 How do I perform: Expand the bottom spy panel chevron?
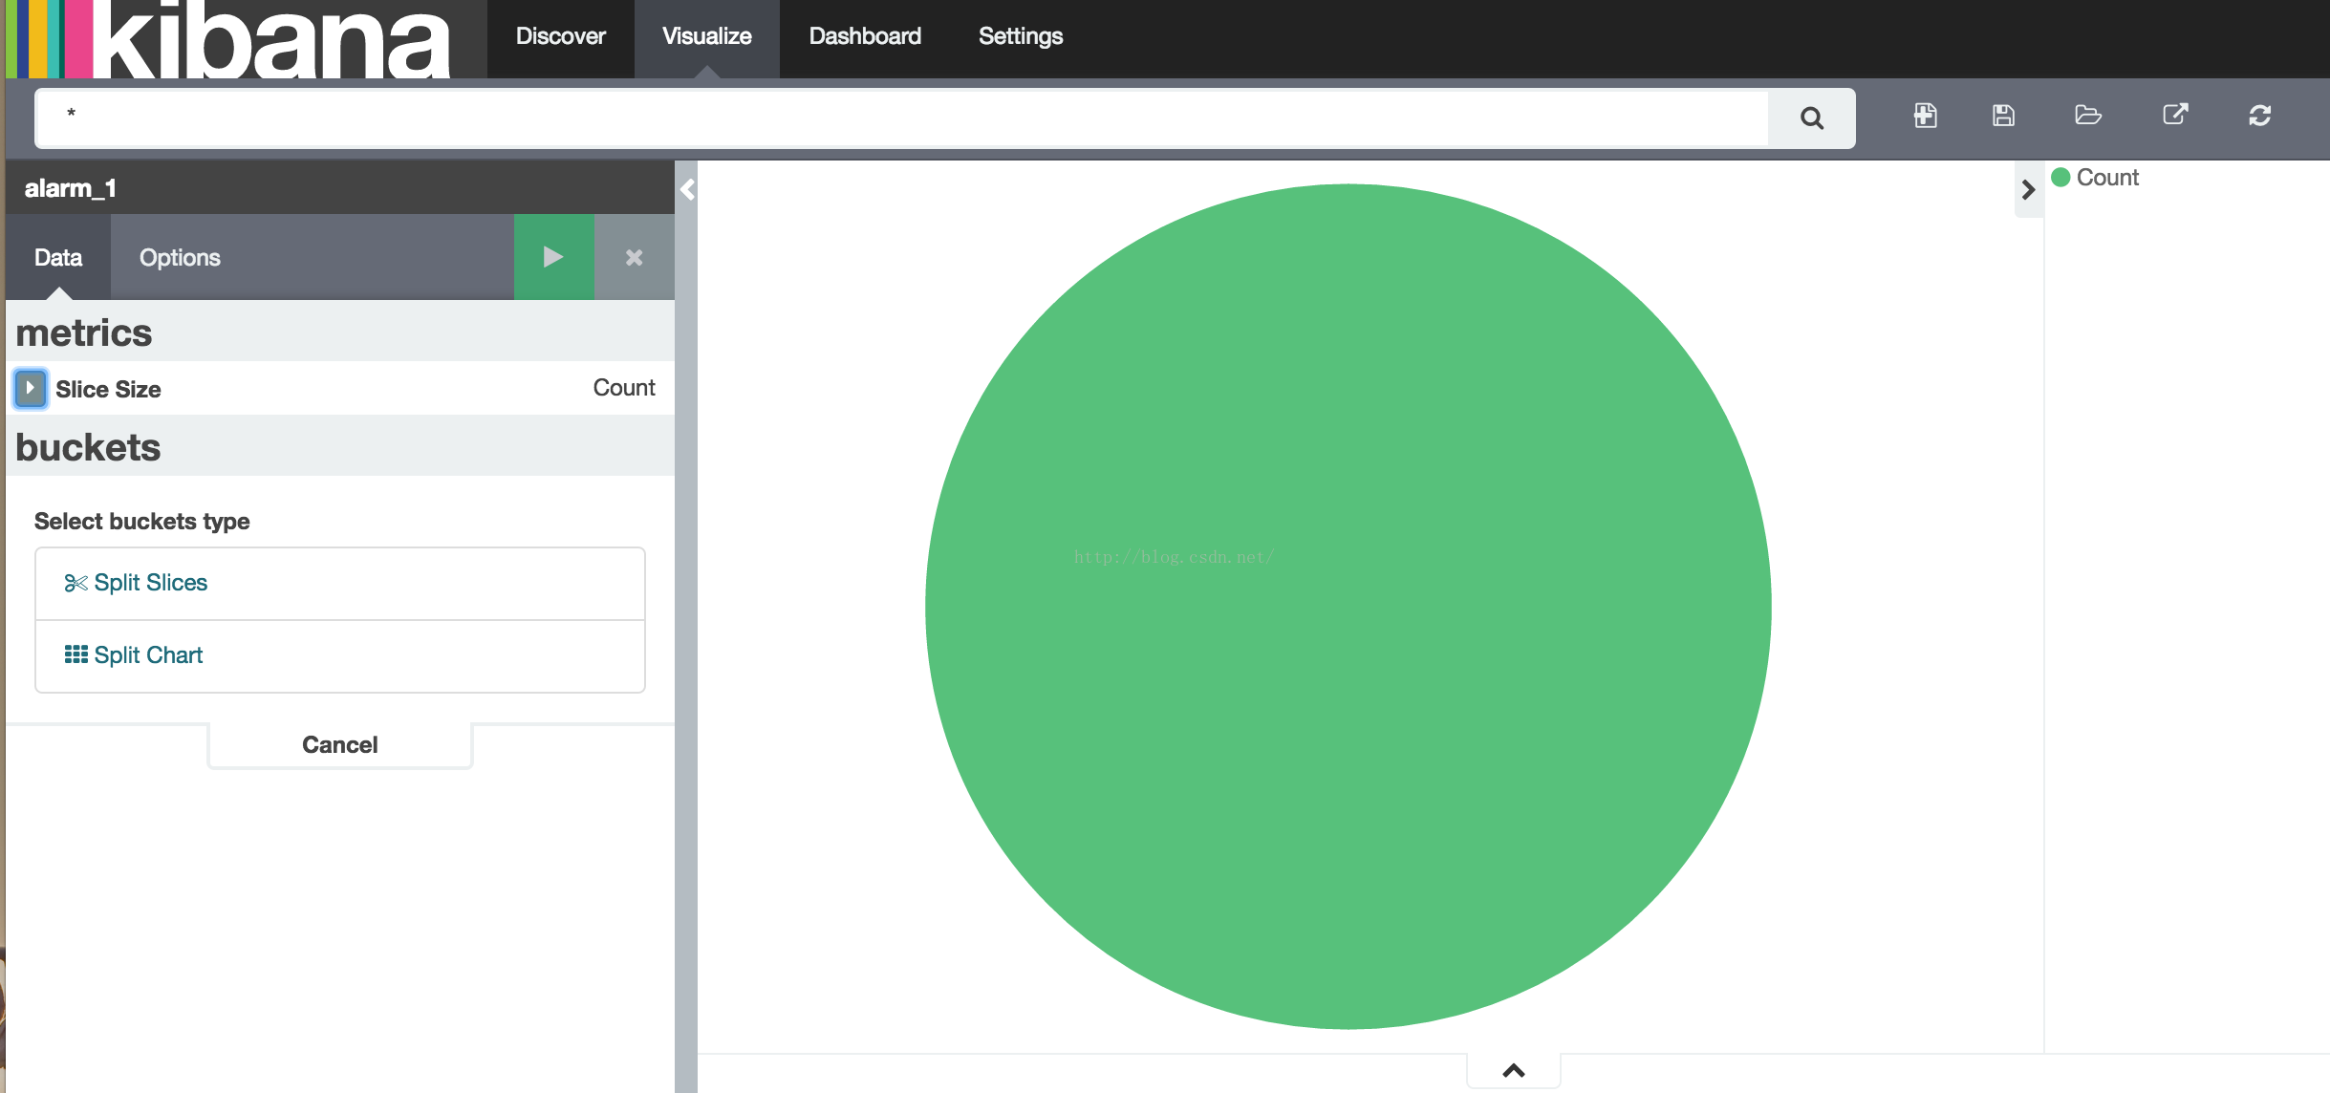1513,1070
